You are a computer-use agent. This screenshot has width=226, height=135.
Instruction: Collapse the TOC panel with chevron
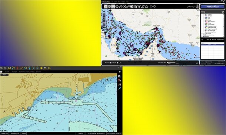tap(223, 12)
